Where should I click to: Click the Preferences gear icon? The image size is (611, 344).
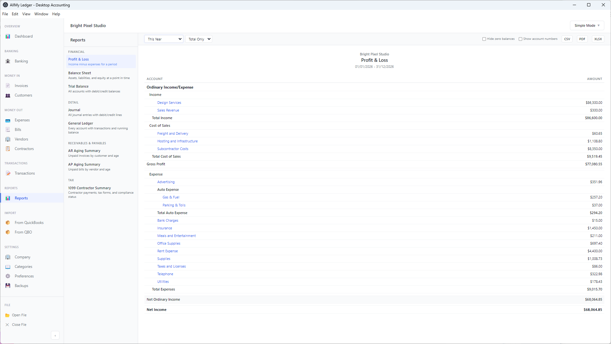point(8,276)
